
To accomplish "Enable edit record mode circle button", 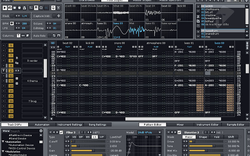I will coord(20,8).
